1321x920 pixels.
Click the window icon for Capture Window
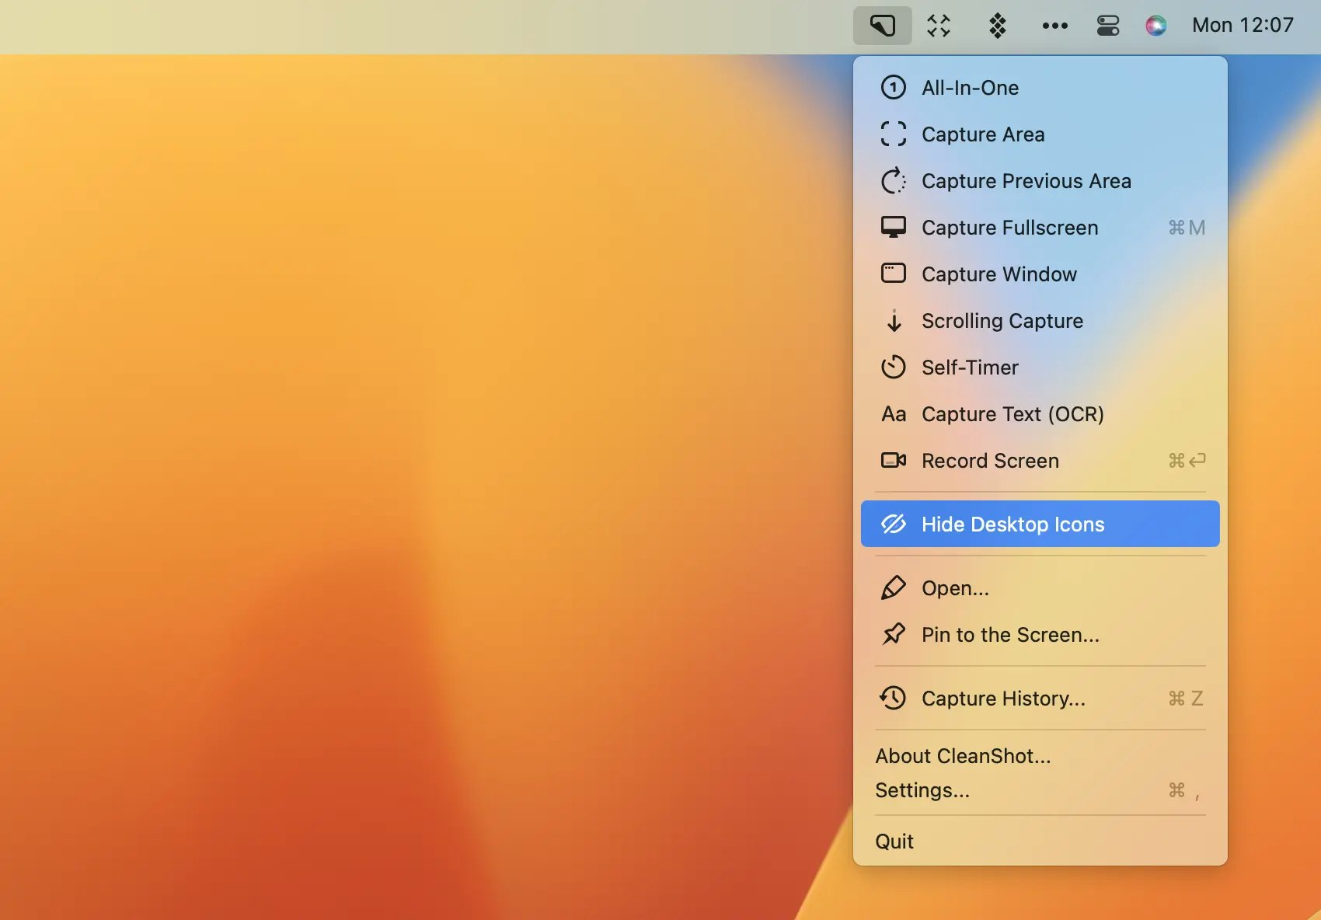coord(894,274)
